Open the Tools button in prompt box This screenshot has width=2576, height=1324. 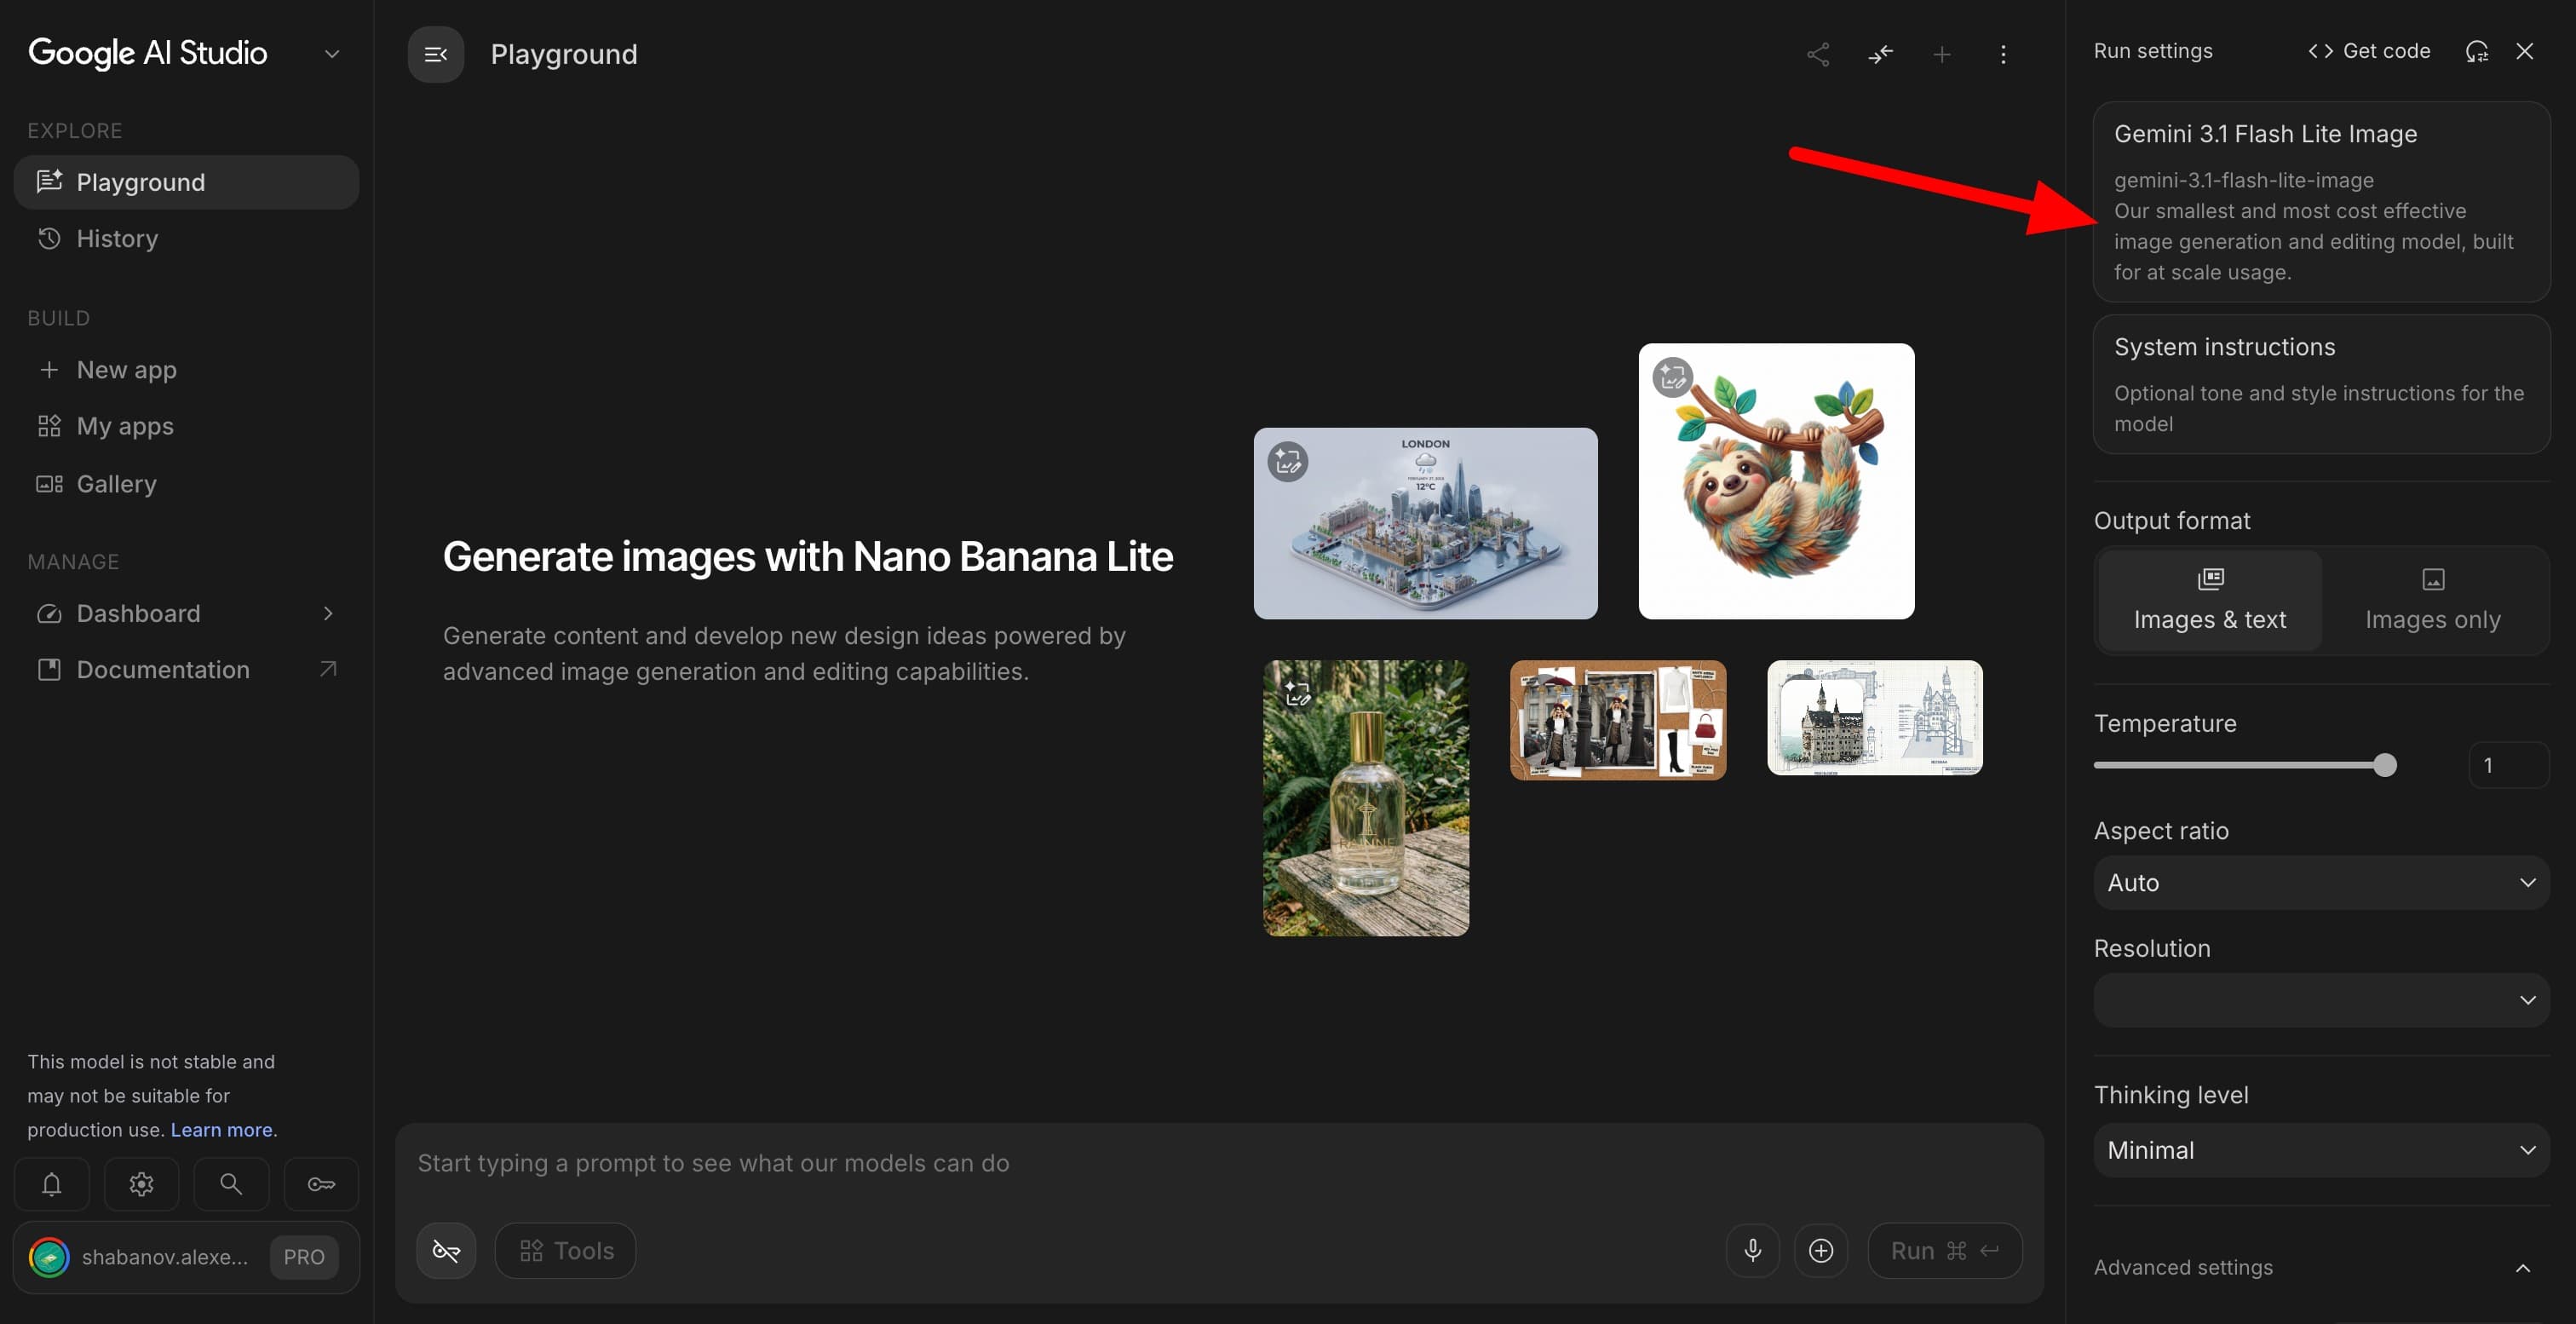565,1250
